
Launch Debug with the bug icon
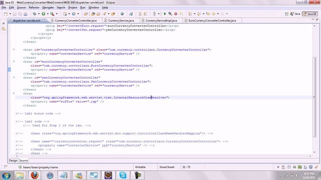[x=35, y=14]
